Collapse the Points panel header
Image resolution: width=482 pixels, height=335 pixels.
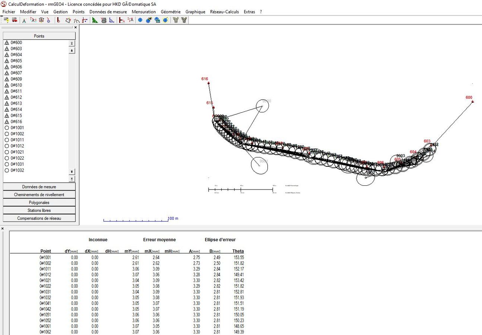click(x=39, y=36)
